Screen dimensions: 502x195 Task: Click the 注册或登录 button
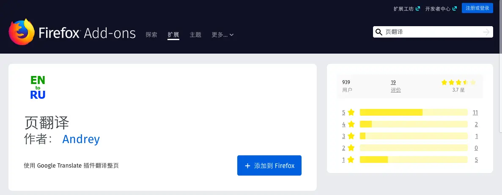pos(477,8)
